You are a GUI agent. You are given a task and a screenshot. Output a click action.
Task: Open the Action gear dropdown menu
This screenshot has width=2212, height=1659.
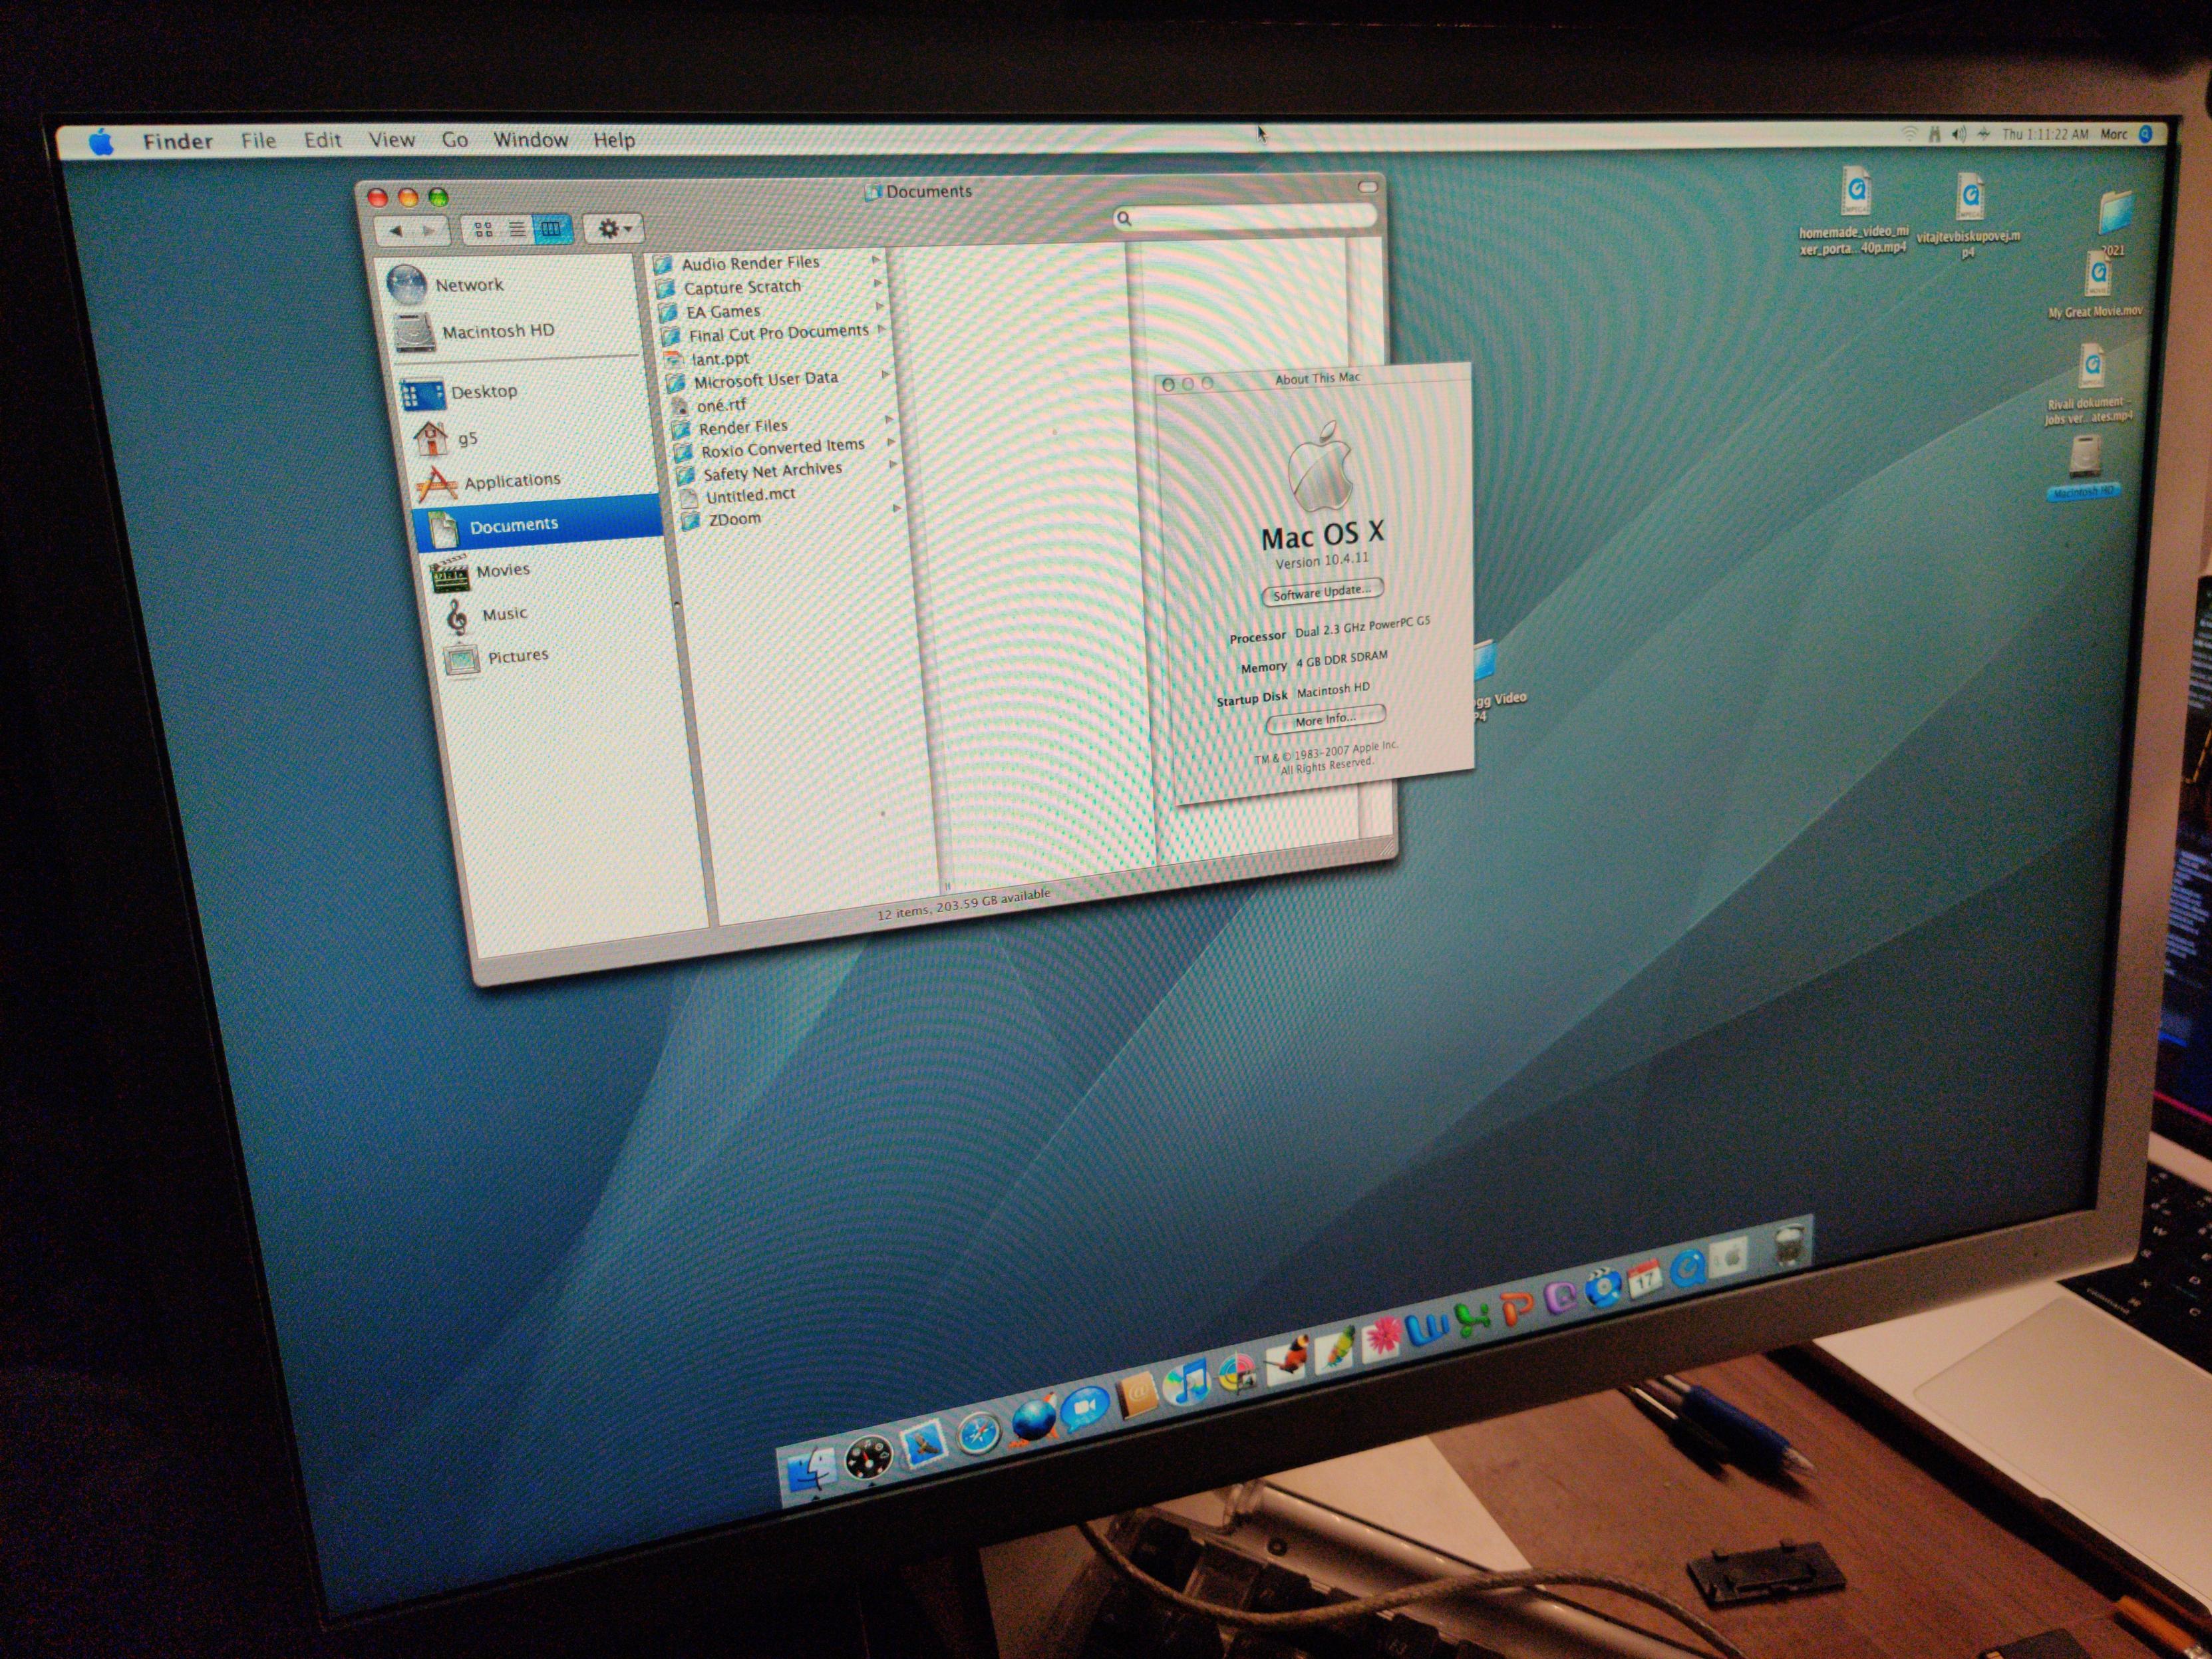point(613,229)
